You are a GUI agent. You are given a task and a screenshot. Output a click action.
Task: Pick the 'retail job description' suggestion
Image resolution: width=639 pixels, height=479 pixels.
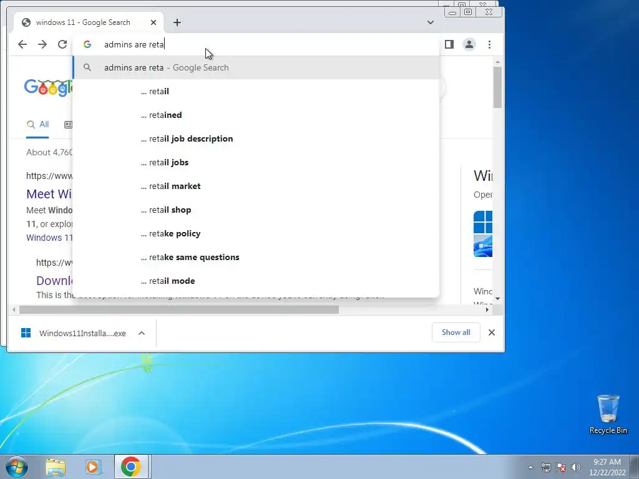pyautogui.click(x=256, y=138)
